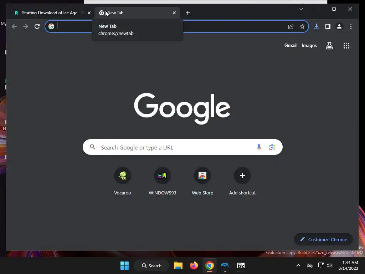Viewport: 365px width, 274px height.
Task: Select the New Tab tab
Action: tap(137, 13)
